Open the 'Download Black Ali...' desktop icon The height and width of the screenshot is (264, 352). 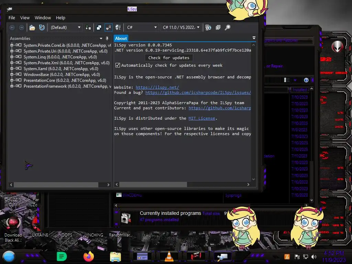point(13,229)
